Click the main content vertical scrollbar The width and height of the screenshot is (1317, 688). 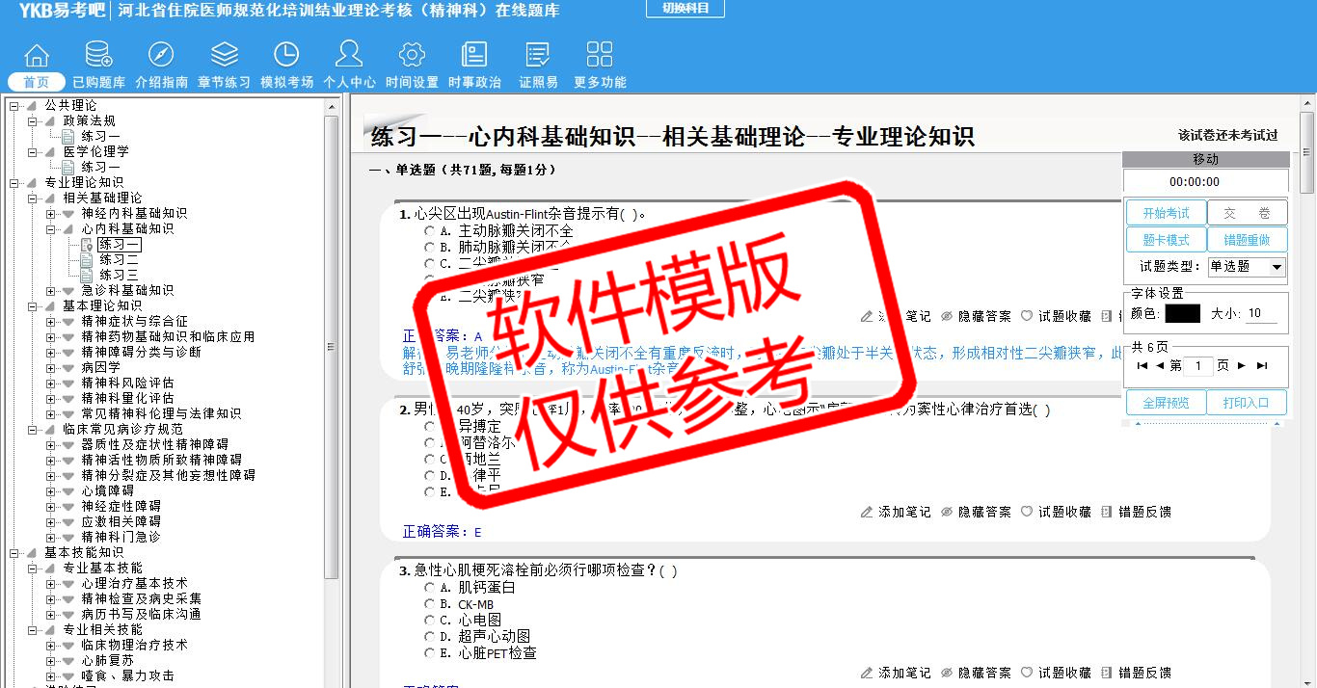[1308, 154]
